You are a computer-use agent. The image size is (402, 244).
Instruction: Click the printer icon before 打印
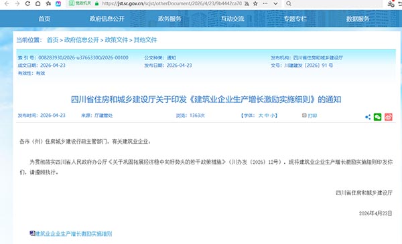click(x=304, y=116)
